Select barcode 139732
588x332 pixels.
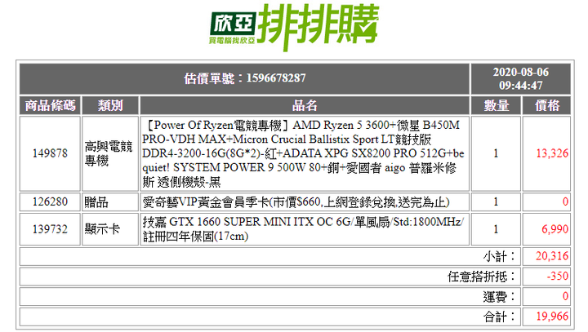click(50, 229)
